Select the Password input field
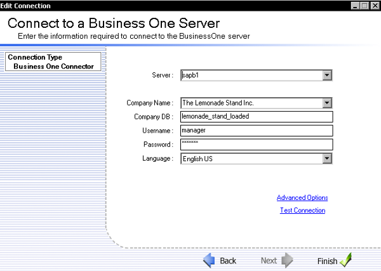381x271 pixels. 257,145
